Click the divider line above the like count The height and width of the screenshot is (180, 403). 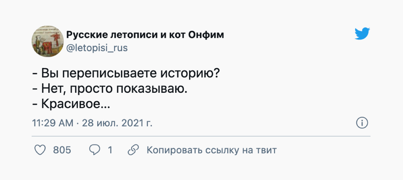coord(201,136)
